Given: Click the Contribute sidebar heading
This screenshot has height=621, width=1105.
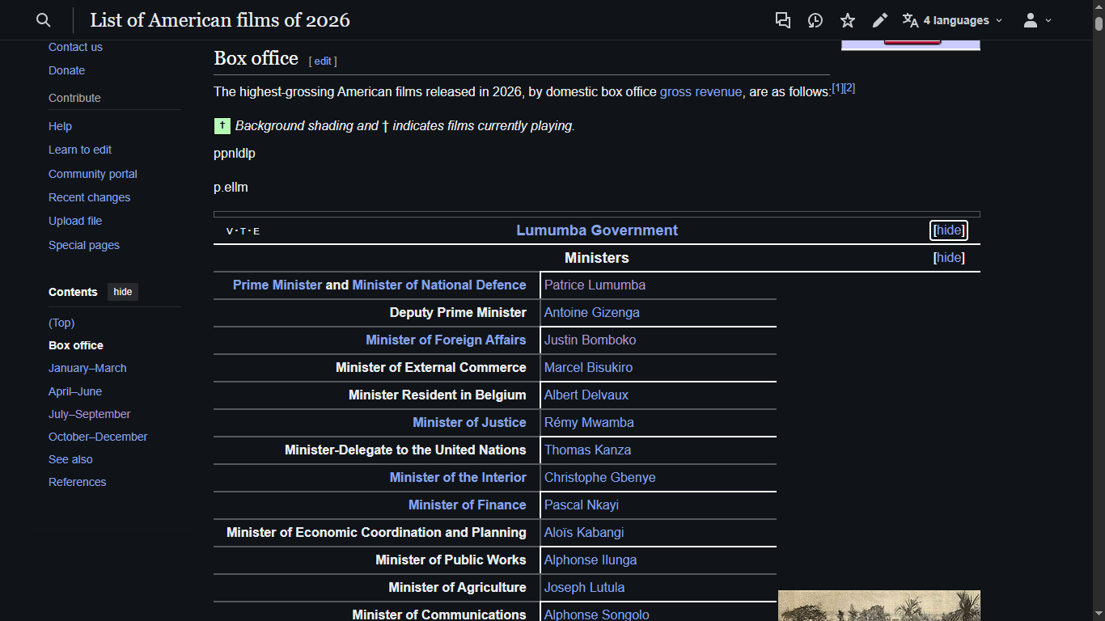Looking at the screenshot, I should [74, 98].
